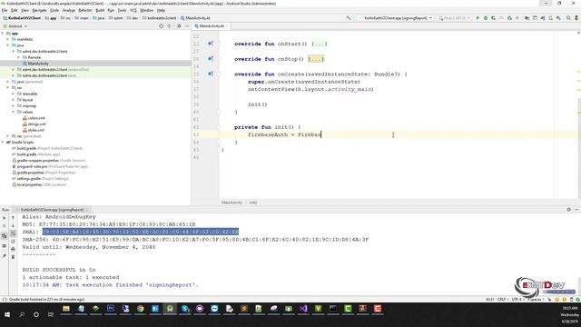The height and width of the screenshot is (327, 581).
Task: Click the CRLF line separator status item
Action: (x=502, y=299)
